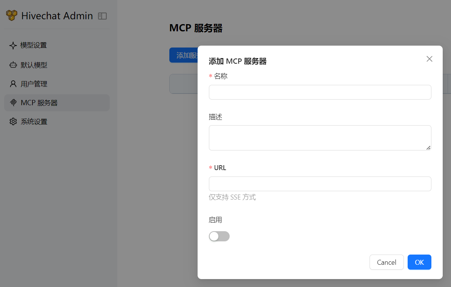Click the MCP 服务器 page heading
Viewport: 451px width, 287px height.
click(x=196, y=28)
